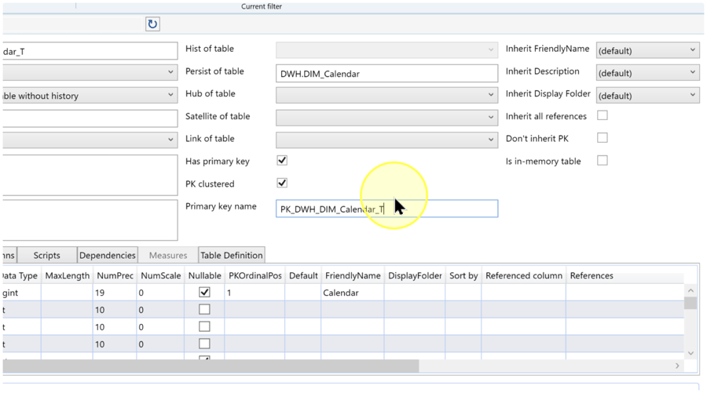707x393 pixels.
Task: Click the NumScale column header
Action: pos(160,275)
